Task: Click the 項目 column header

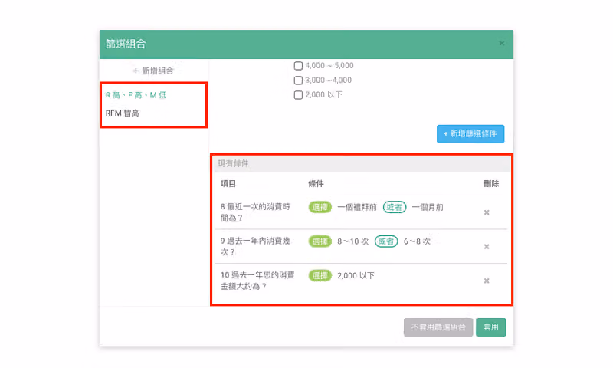Action: [228, 184]
